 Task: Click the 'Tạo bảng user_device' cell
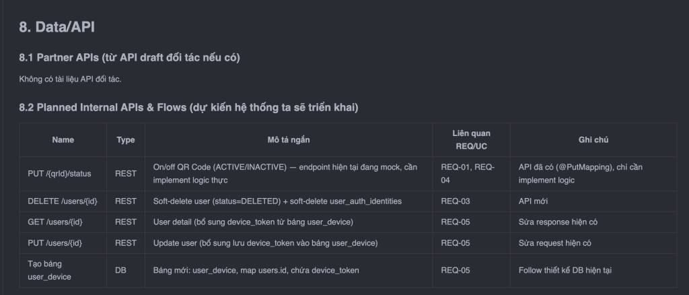(x=50, y=270)
